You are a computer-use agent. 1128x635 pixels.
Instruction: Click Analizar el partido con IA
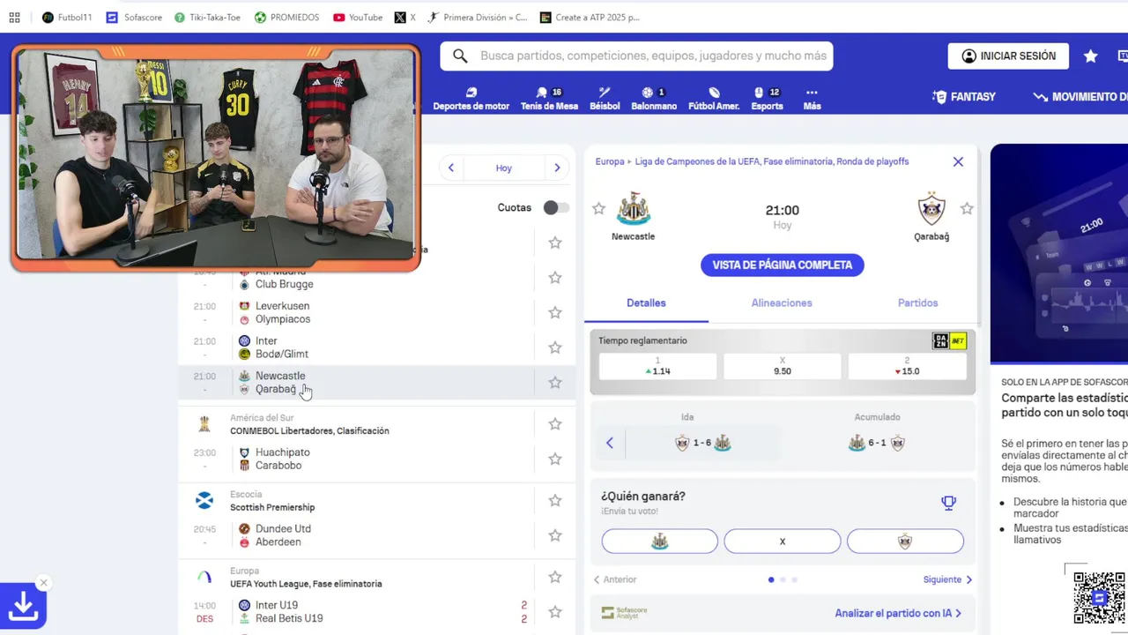click(897, 613)
